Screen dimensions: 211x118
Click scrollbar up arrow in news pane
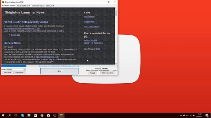coord(116,9)
